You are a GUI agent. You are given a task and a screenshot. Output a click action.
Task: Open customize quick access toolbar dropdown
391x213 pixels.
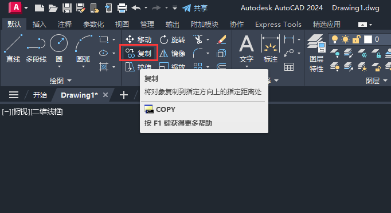tap(175, 8)
